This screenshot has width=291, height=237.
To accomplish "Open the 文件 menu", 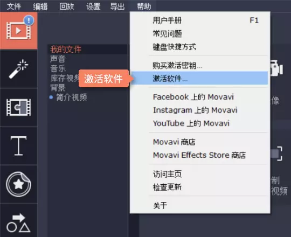I will pyautogui.click(x=14, y=6).
